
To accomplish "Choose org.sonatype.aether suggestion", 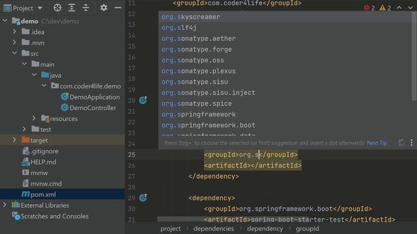I will coord(285,38).
